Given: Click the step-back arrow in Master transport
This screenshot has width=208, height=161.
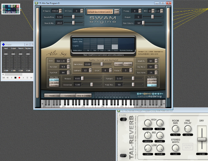Looking at the screenshot, I should tap(12, 78).
